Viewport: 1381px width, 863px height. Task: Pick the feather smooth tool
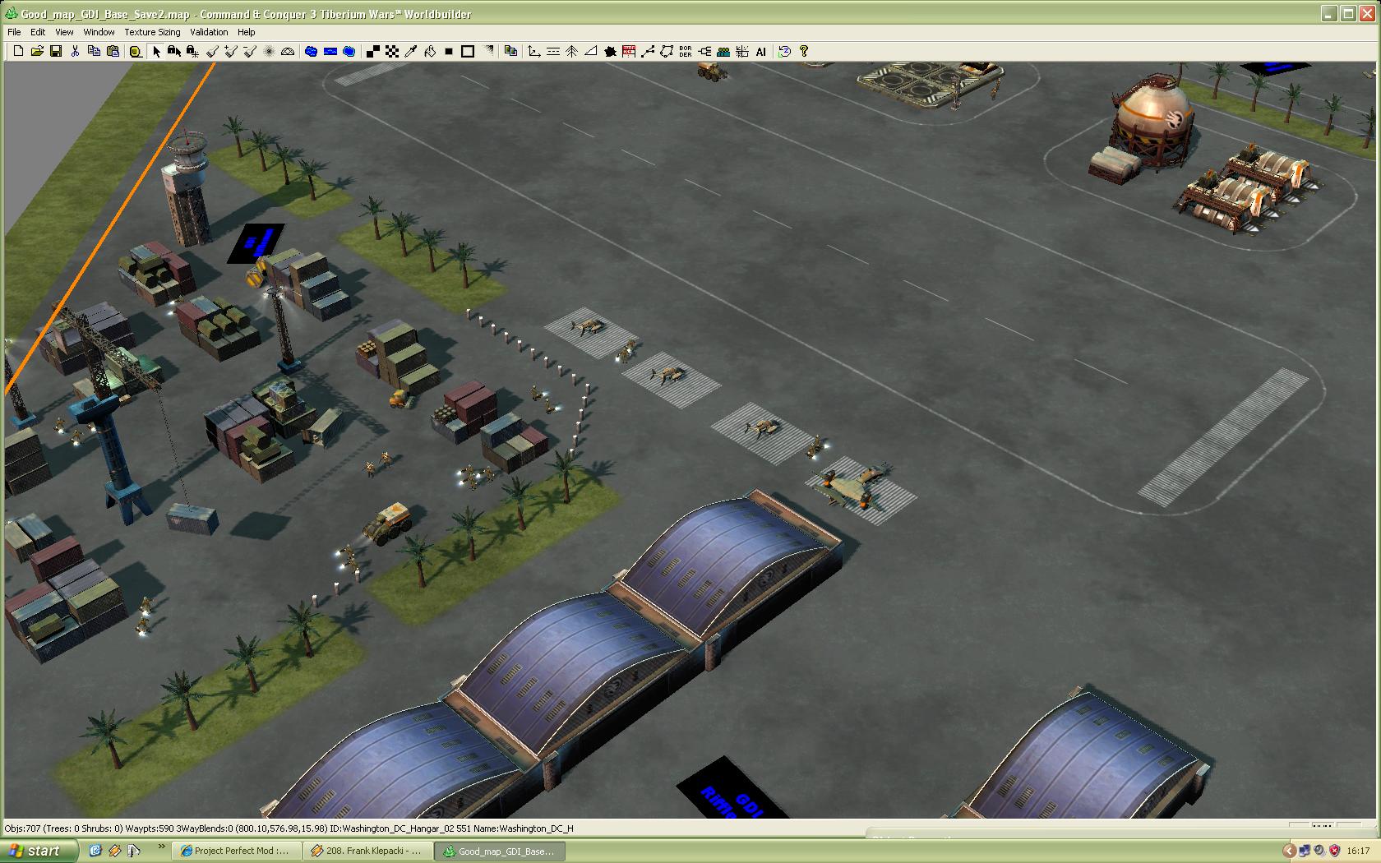(x=269, y=51)
